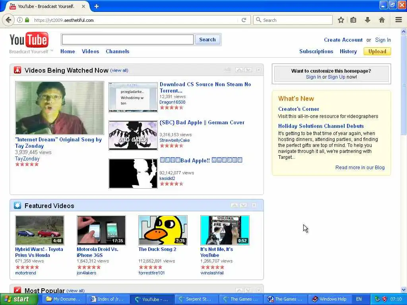Open the Index of taskbar window
This screenshot has width=407, height=305.
click(108, 299)
